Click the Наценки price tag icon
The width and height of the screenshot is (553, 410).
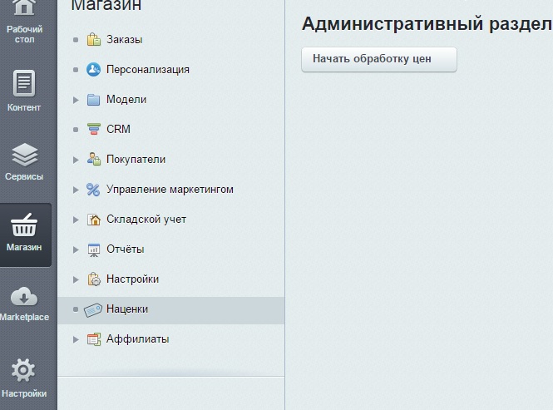click(x=93, y=309)
